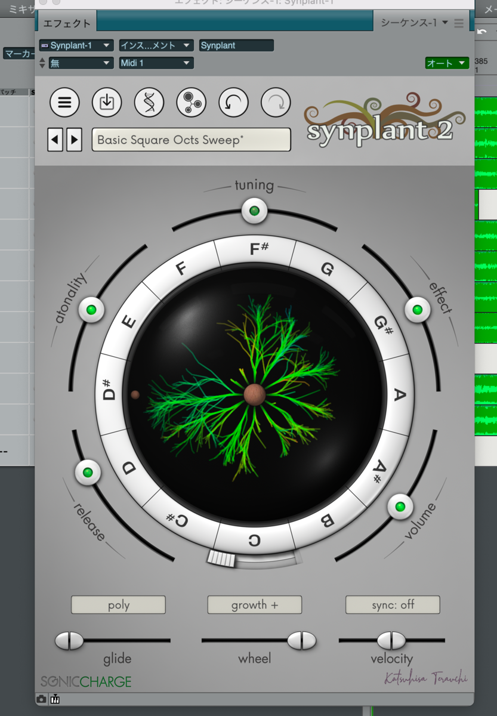497x716 pixels.
Task: Open the インス...メント insert type dropdown
Action: pyautogui.click(x=156, y=45)
